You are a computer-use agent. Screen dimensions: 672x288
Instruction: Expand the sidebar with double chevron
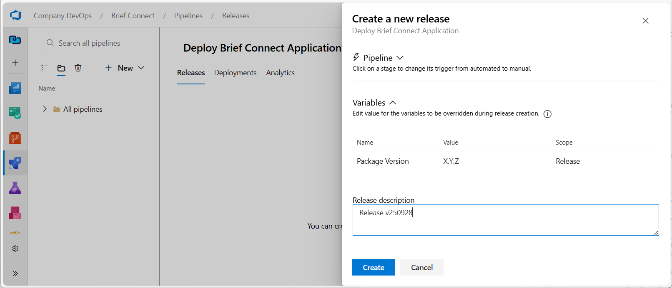(x=15, y=273)
